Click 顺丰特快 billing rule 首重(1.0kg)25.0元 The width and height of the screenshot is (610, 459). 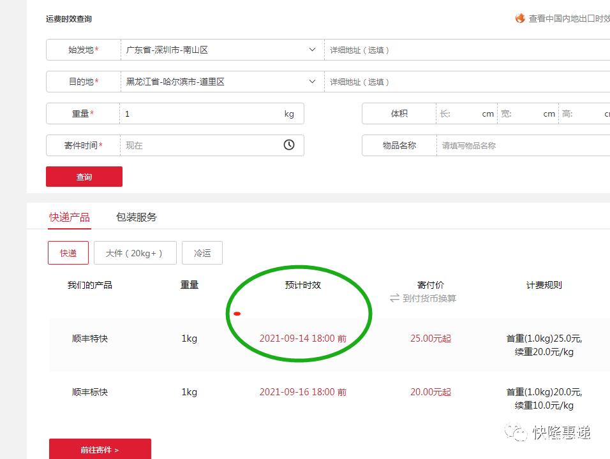544,339
